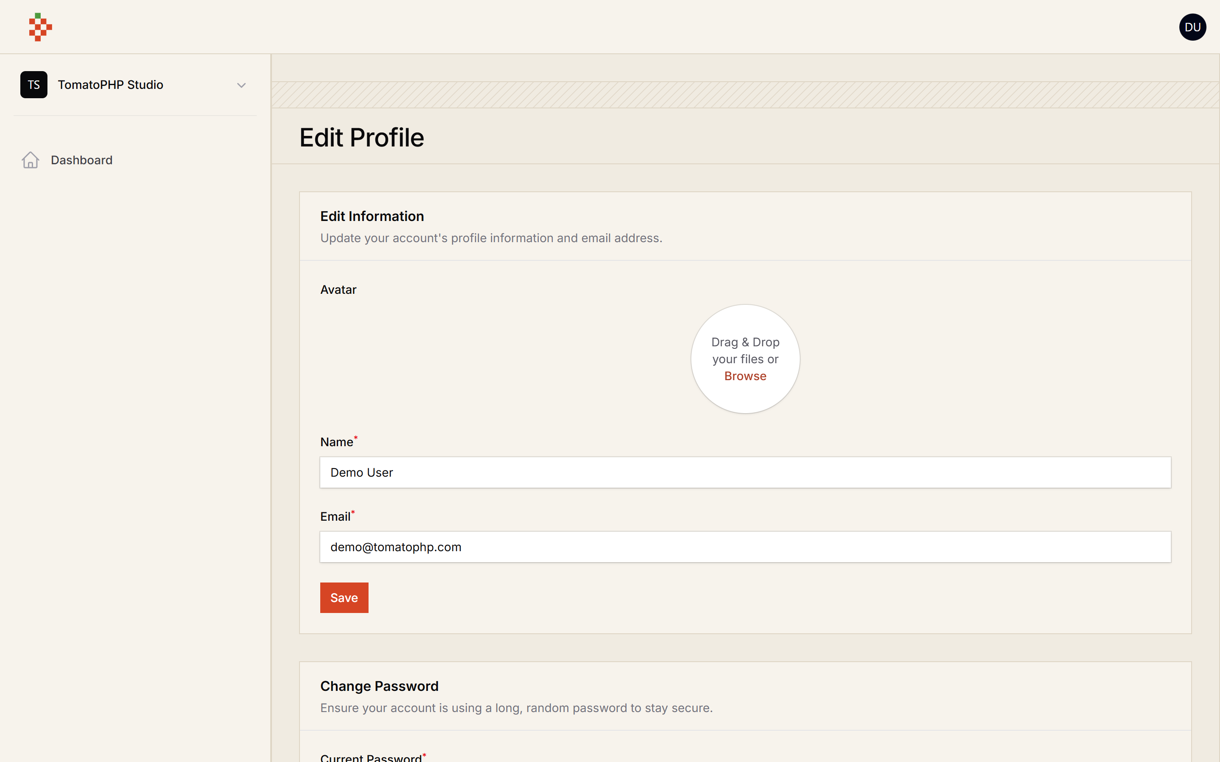Click the Change Password section title

tap(379, 686)
